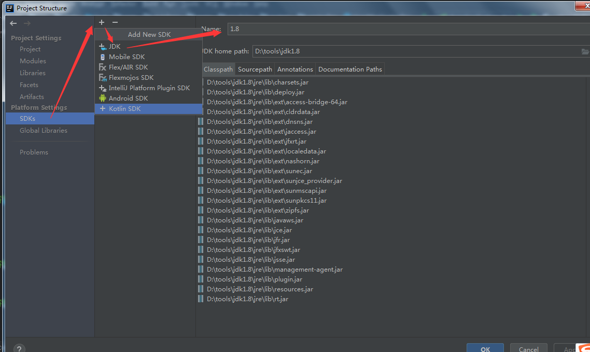Click the IntelliJ logo in title bar
590x352 pixels.
click(10, 8)
